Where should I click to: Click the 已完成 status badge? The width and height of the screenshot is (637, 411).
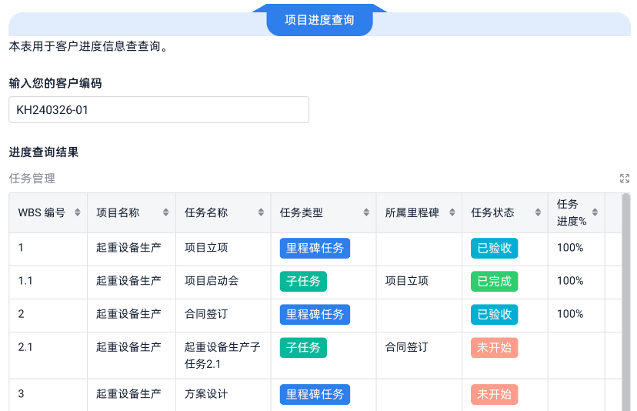pyautogui.click(x=494, y=281)
